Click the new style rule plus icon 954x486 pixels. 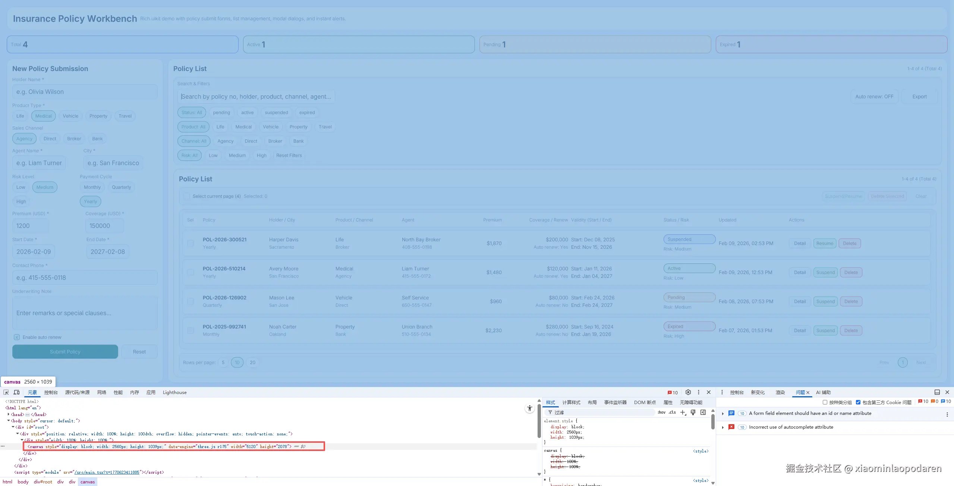click(x=683, y=412)
